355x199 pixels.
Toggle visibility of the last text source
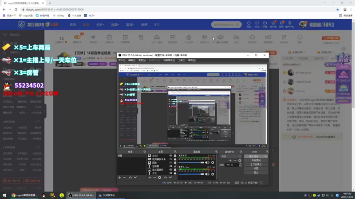click(x=171, y=173)
